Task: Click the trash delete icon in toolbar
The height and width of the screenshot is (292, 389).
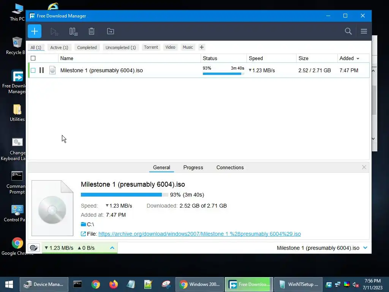Action: [x=92, y=31]
